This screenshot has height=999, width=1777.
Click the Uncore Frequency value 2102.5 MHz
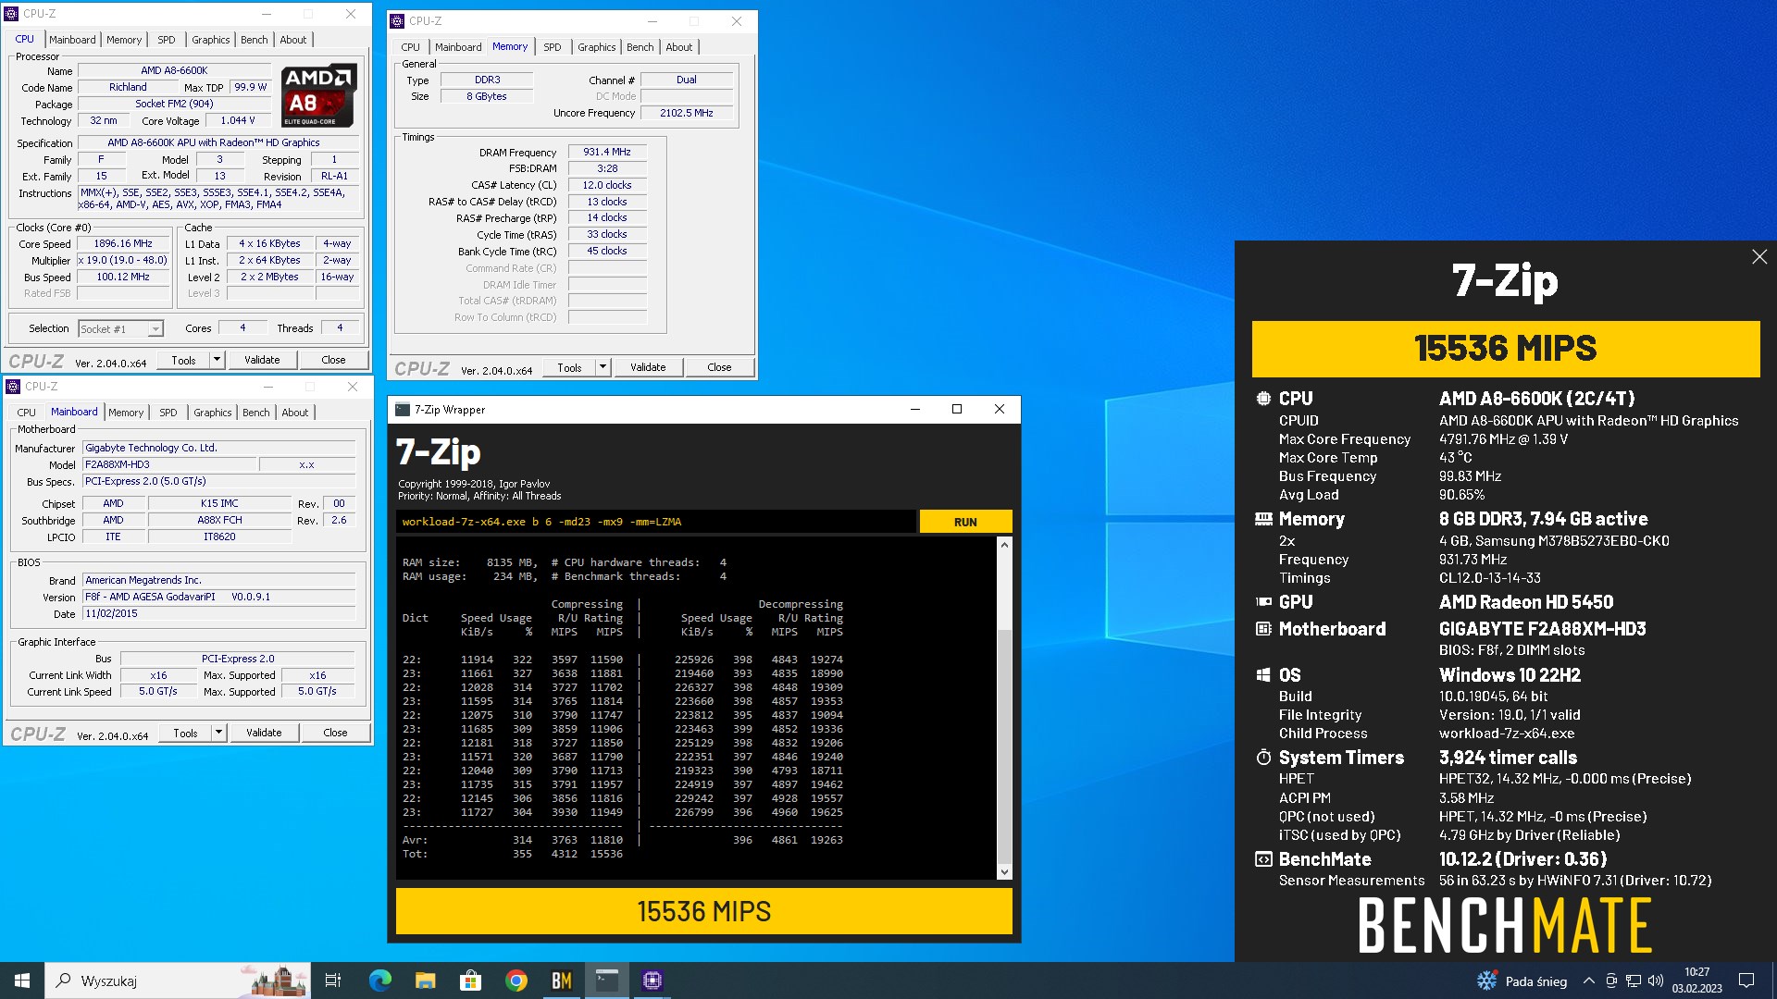click(687, 113)
